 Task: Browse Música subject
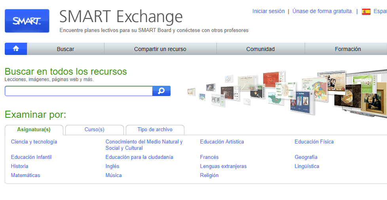pos(114,175)
